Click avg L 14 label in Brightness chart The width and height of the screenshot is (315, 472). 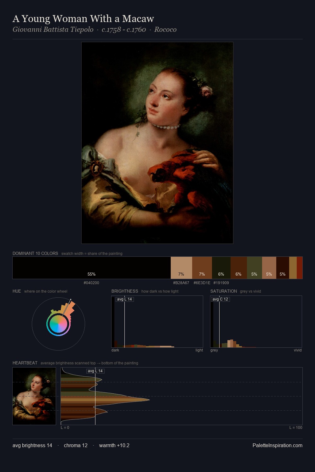pyautogui.click(x=124, y=299)
